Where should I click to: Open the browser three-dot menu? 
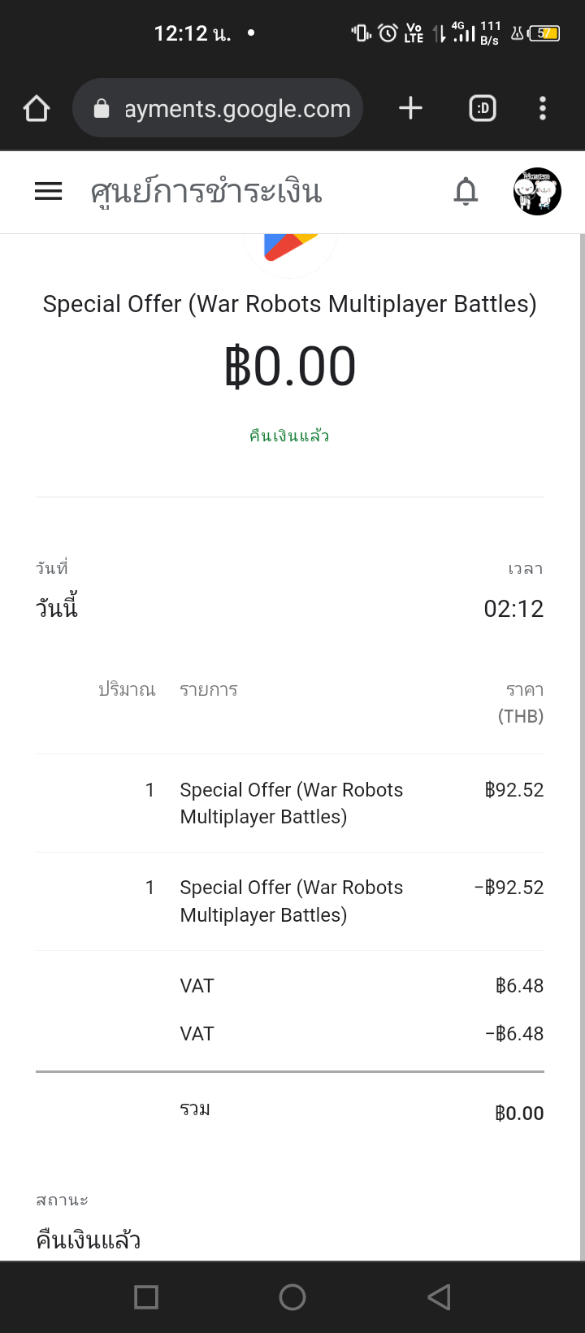coord(543,108)
